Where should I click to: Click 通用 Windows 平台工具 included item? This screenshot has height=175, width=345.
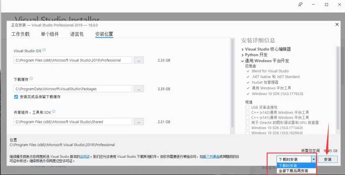[271, 88]
